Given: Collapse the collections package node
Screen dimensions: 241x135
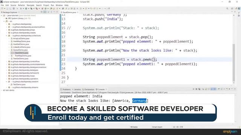Looking at the screenshot, I should click(x=7, y=36).
